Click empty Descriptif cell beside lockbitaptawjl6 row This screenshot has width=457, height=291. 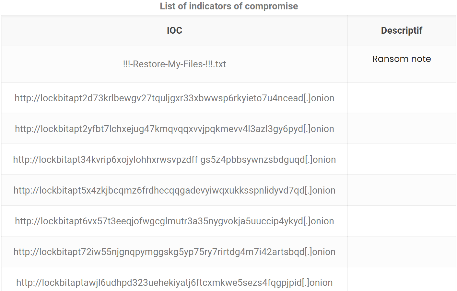point(402,279)
